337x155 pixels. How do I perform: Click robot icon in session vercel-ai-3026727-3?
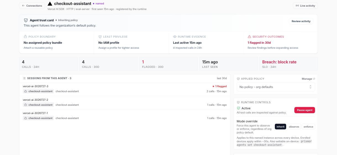click(26, 91)
